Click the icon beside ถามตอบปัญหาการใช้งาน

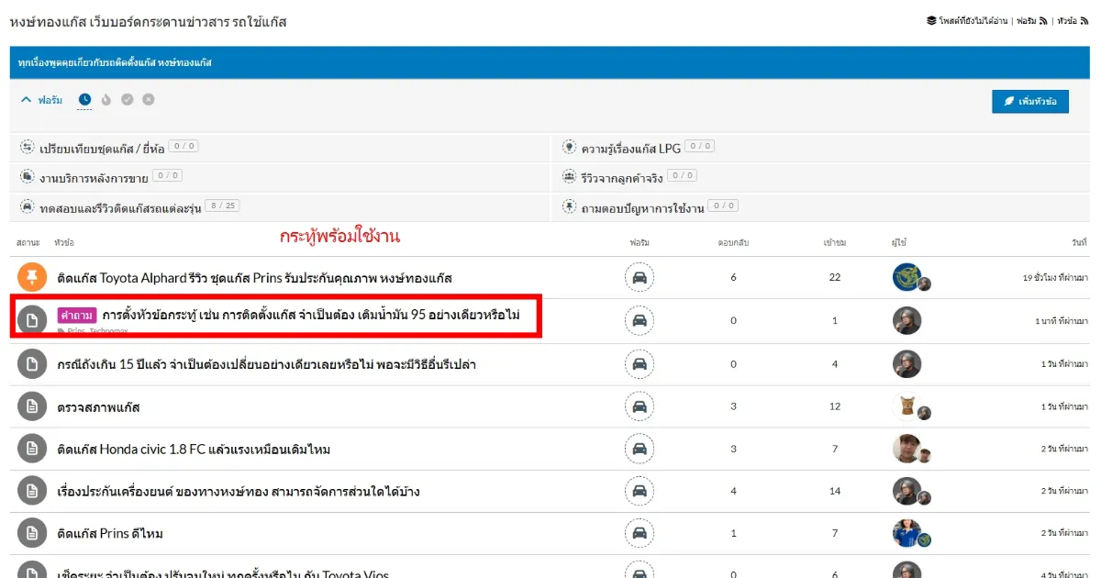(569, 207)
